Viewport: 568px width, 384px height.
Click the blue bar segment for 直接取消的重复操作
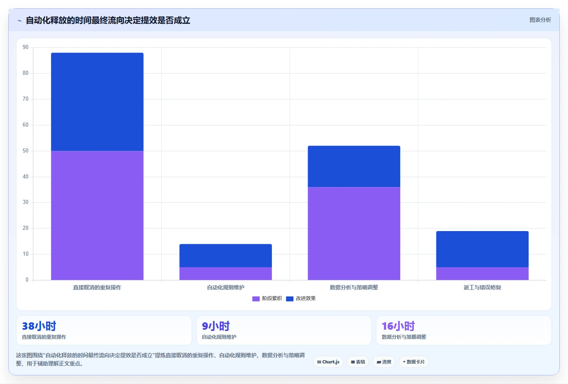tap(97, 102)
